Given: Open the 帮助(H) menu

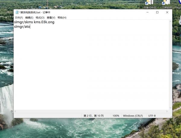Looking at the screenshot, I should 62,18.
